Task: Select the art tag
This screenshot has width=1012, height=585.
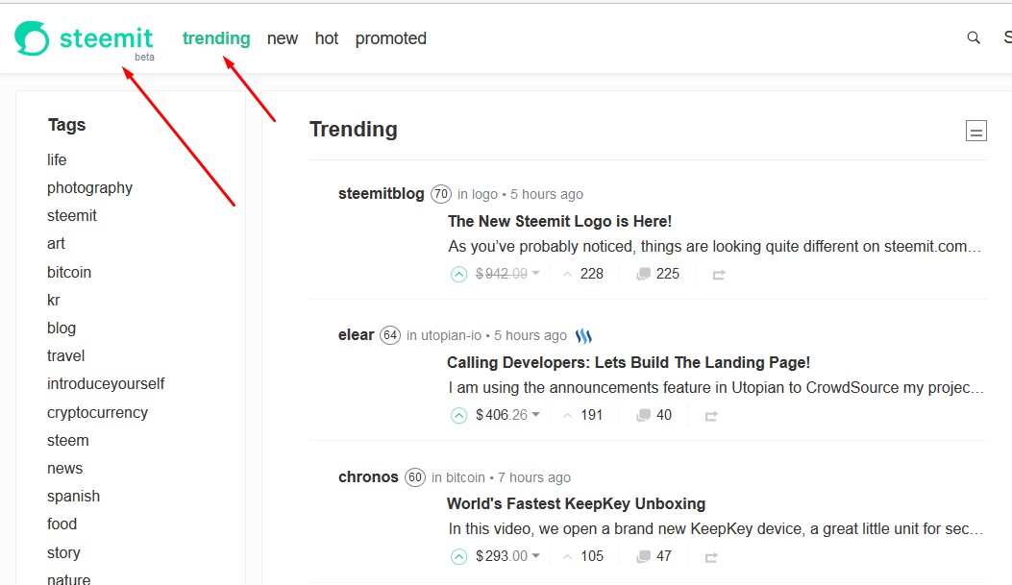Action: pos(56,244)
